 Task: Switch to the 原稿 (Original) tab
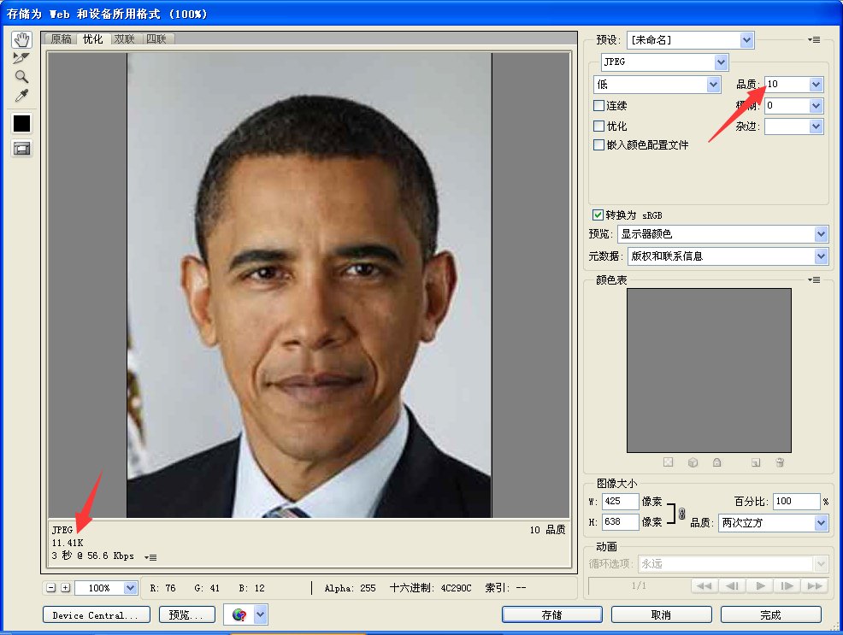(61, 39)
